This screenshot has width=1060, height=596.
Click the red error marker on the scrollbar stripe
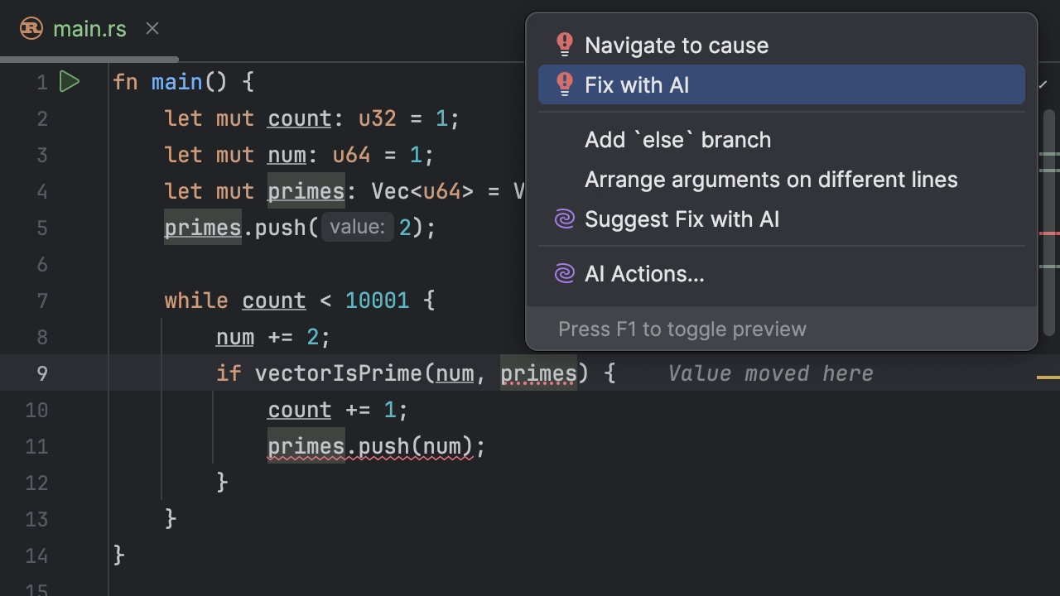click(1048, 234)
